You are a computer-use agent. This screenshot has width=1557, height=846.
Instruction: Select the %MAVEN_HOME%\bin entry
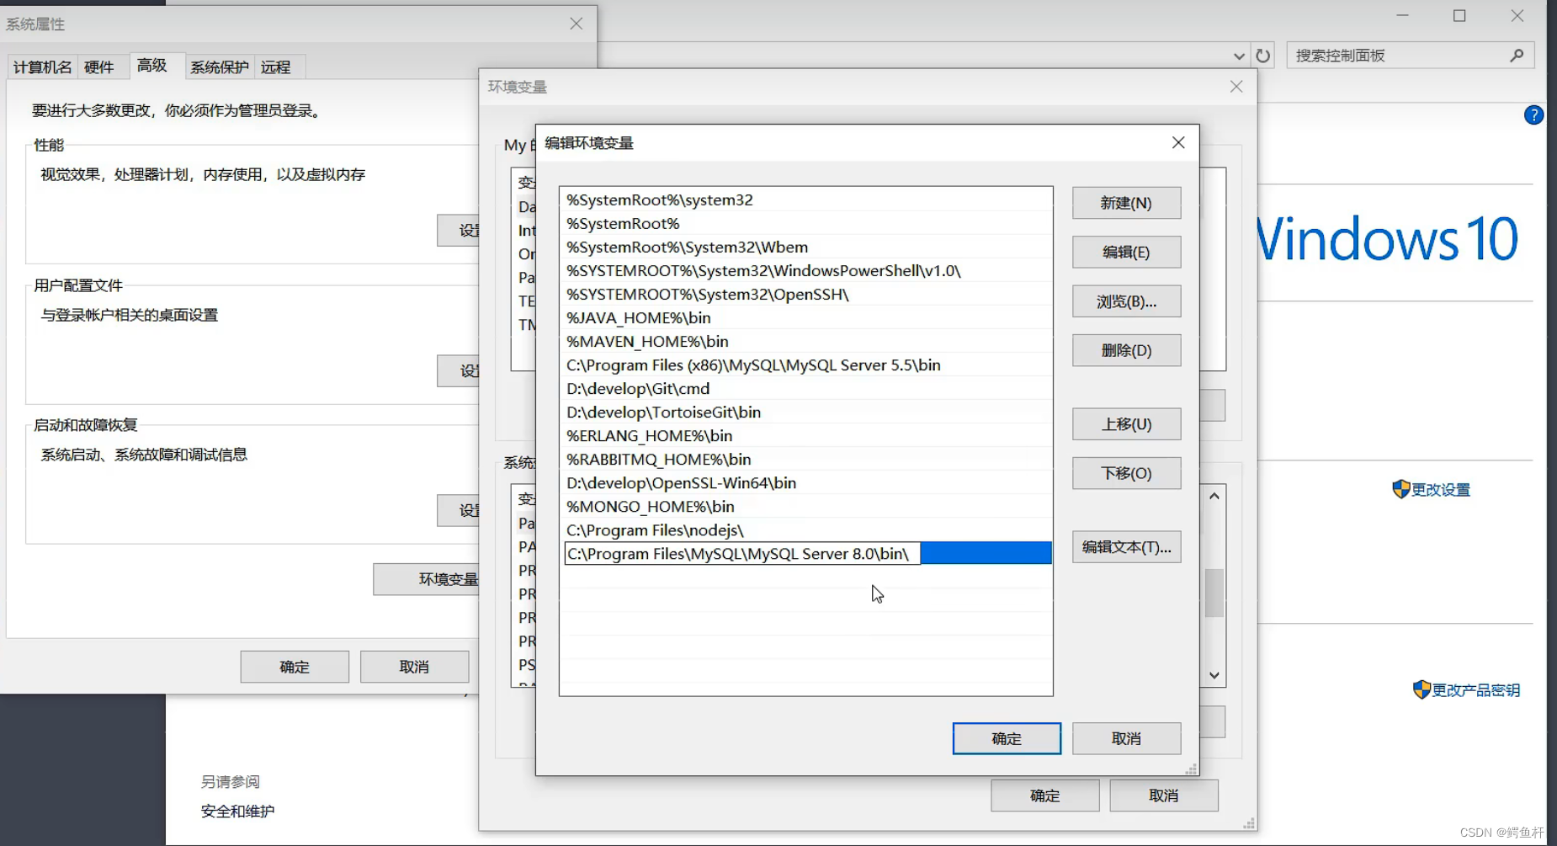click(x=806, y=341)
